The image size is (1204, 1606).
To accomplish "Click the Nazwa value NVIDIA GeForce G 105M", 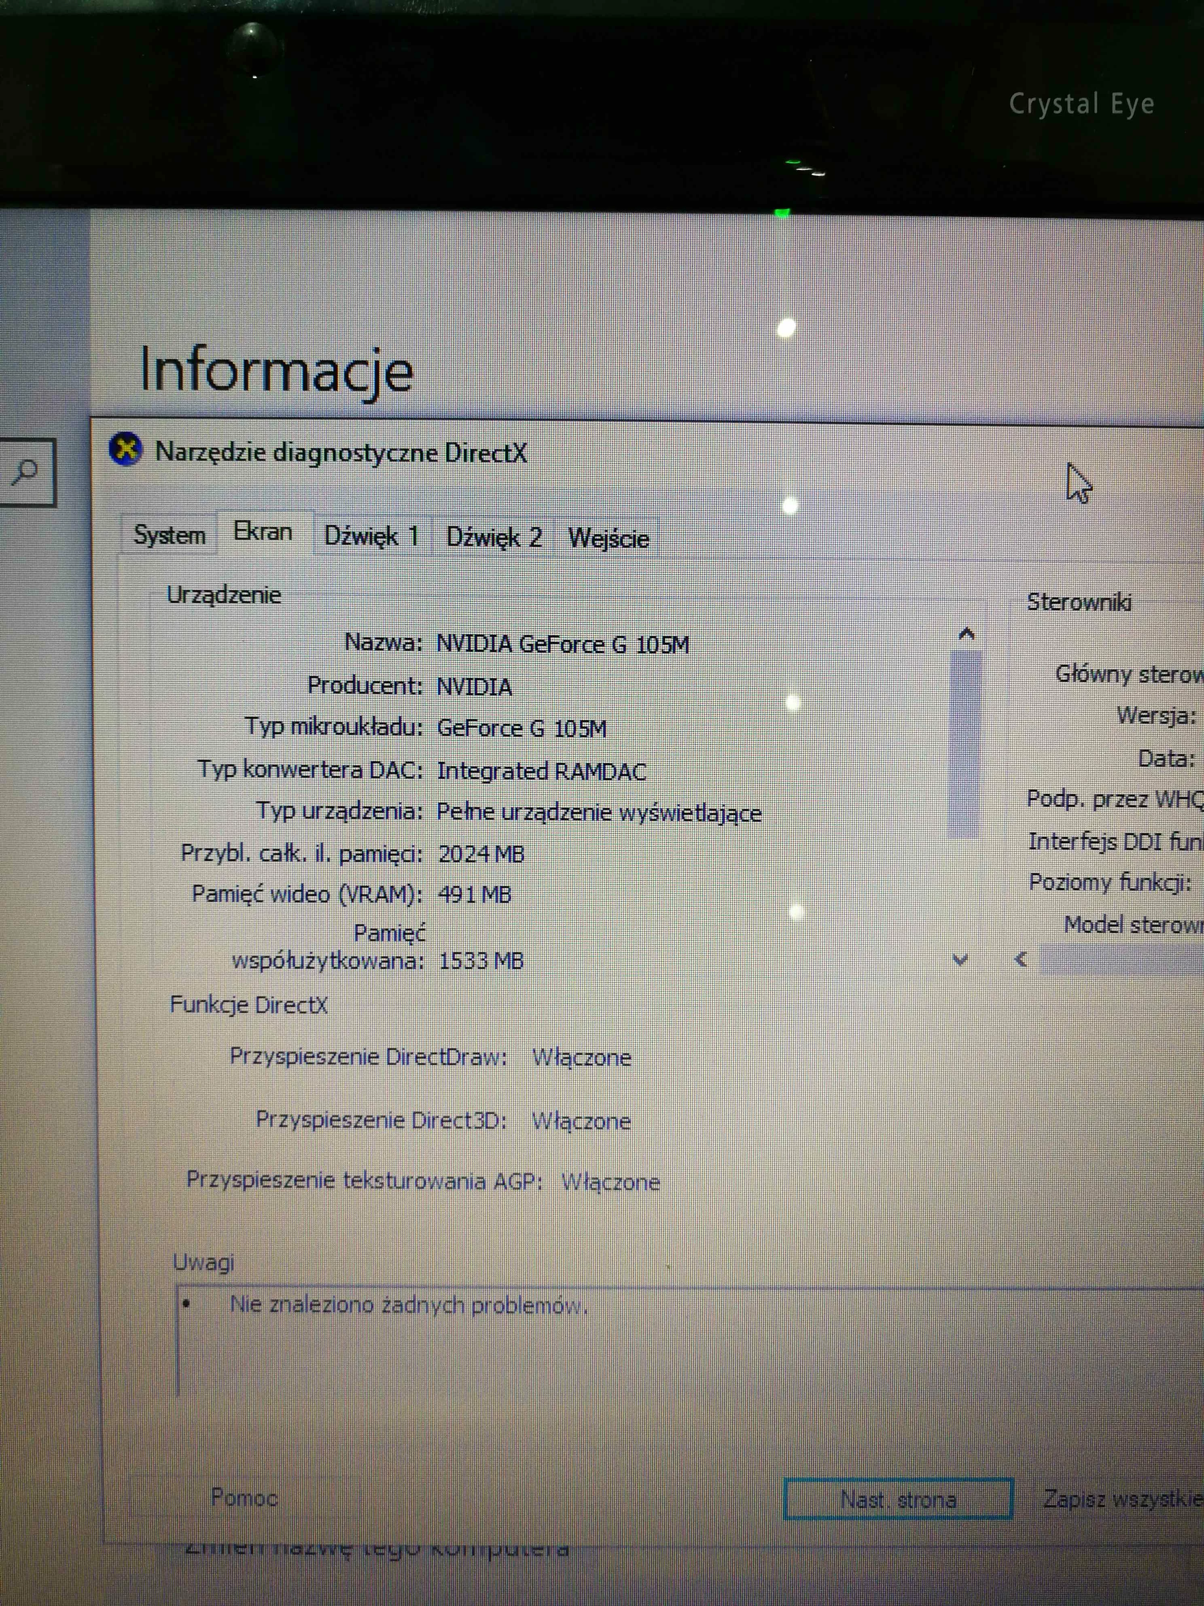I will 562,644.
